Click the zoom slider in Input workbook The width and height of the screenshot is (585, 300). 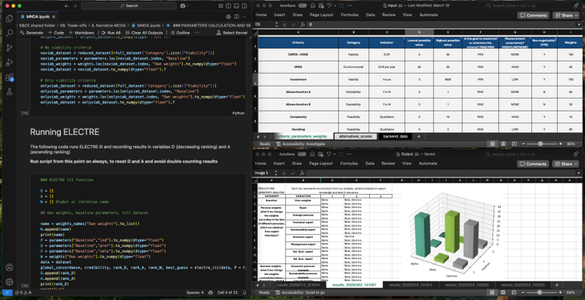(x=540, y=144)
